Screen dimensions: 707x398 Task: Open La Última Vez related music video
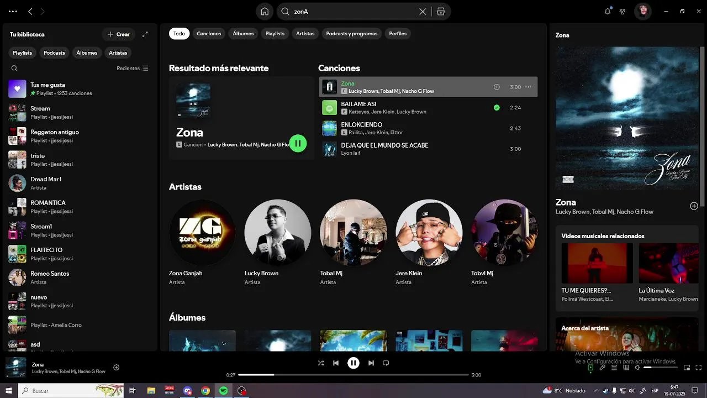pos(669,273)
